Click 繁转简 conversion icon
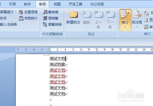The image size is (153, 106). [45, 12]
